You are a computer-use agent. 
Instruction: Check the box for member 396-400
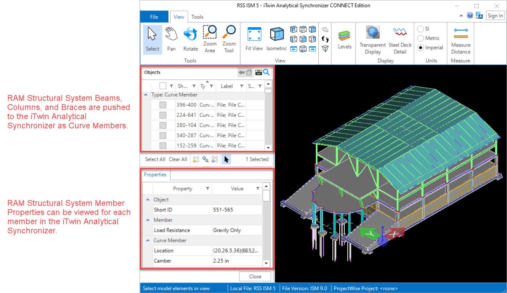pyautogui.click(x=163, y=105)
